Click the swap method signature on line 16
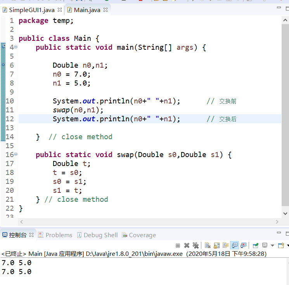This screenshot has height=285, width=289. tap(133, 155)
